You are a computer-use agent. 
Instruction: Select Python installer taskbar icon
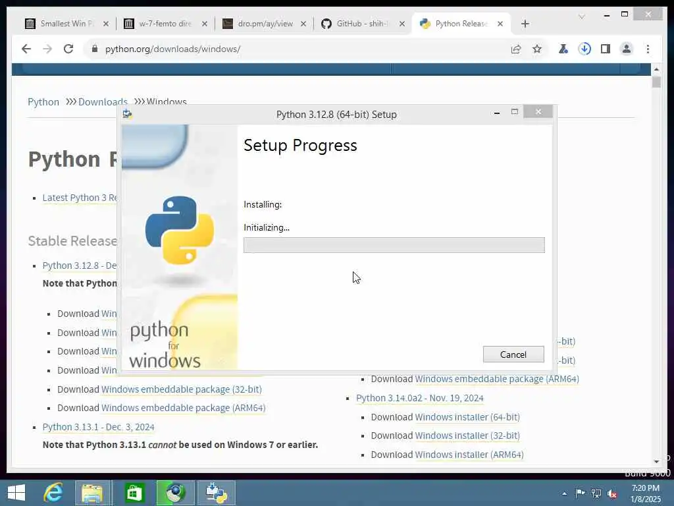click(x=216, y=493)
